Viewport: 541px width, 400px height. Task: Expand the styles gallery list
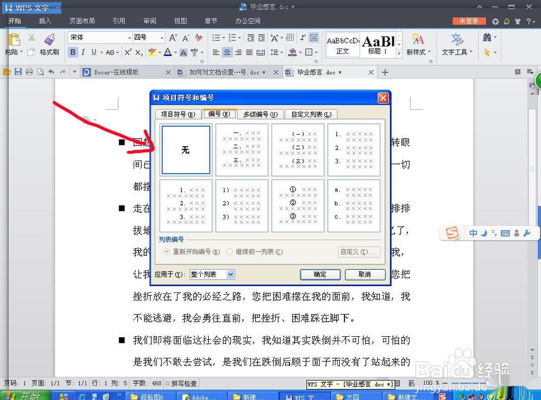click(x=399, y=53)
